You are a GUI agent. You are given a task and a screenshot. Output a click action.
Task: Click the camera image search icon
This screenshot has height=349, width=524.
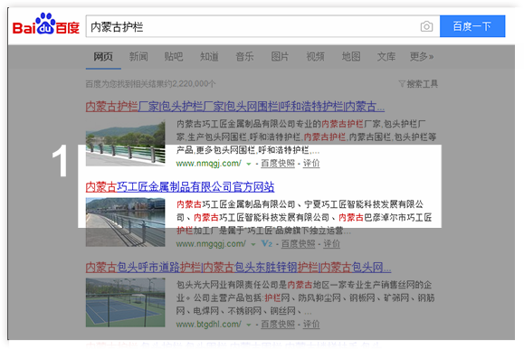tap(426, 26)
